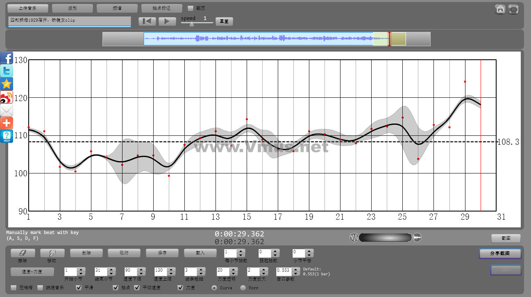The image size is (531, 297).
Task: Click the fullscreen icon beside home
Action: 513,9
